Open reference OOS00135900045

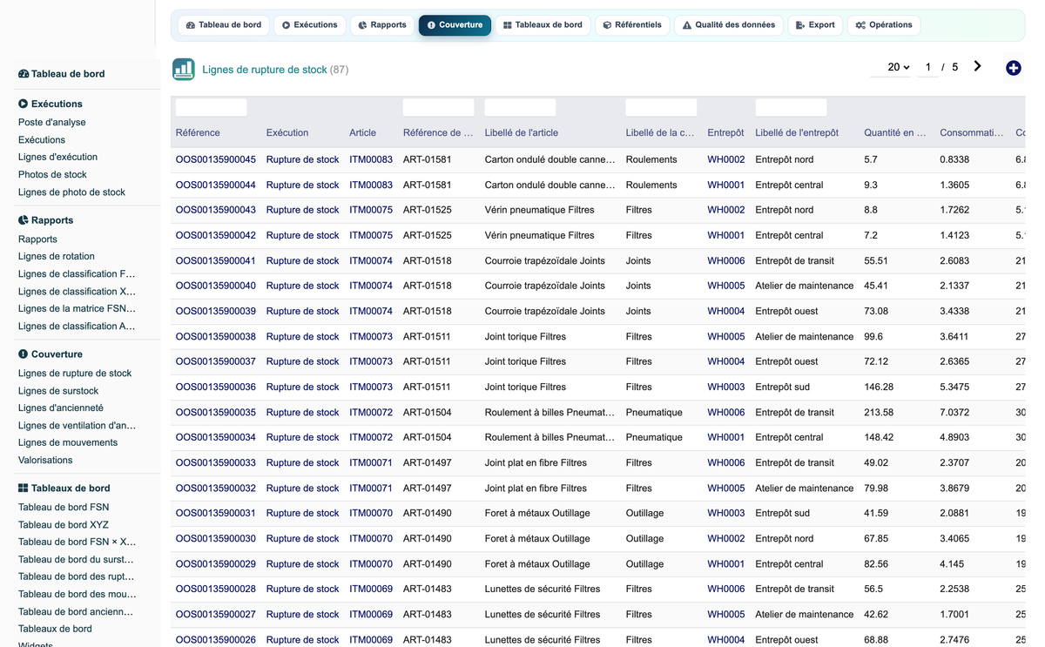[x=216, y=159]
